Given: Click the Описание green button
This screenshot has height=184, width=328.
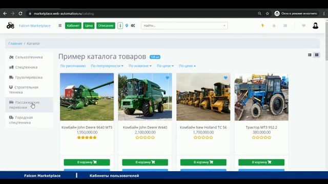Looking at the screenshot, I should click(106, 26).
